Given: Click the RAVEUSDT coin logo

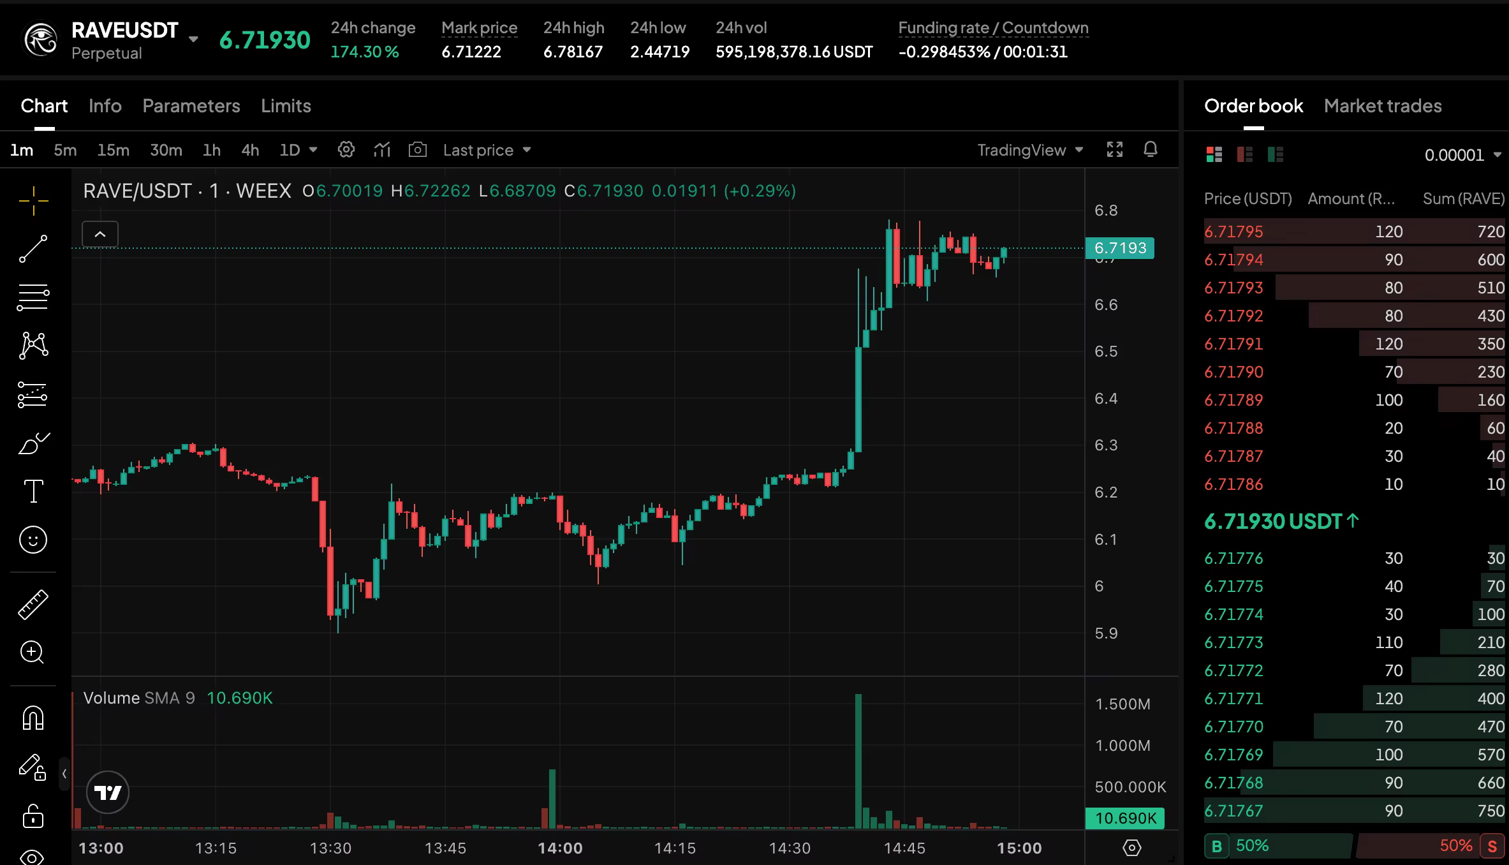Looking at the screenshot, I should [x=41, y=40].
